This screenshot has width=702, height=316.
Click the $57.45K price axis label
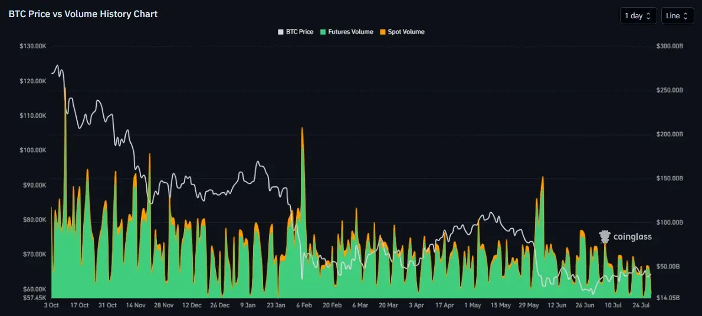[34, 297]
